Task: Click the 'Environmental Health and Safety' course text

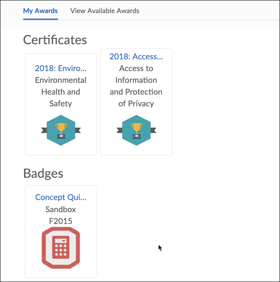Action: [x=61, y=92]
